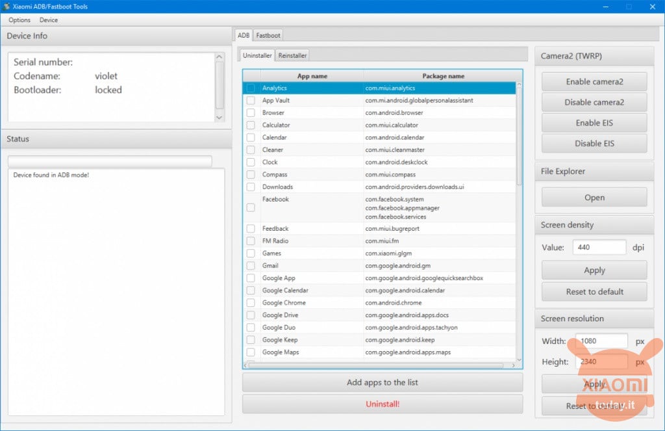665x431 pixels.
Task: Tick the Games app checkbox
Action: pyautogui.click(x=251, y=253)
